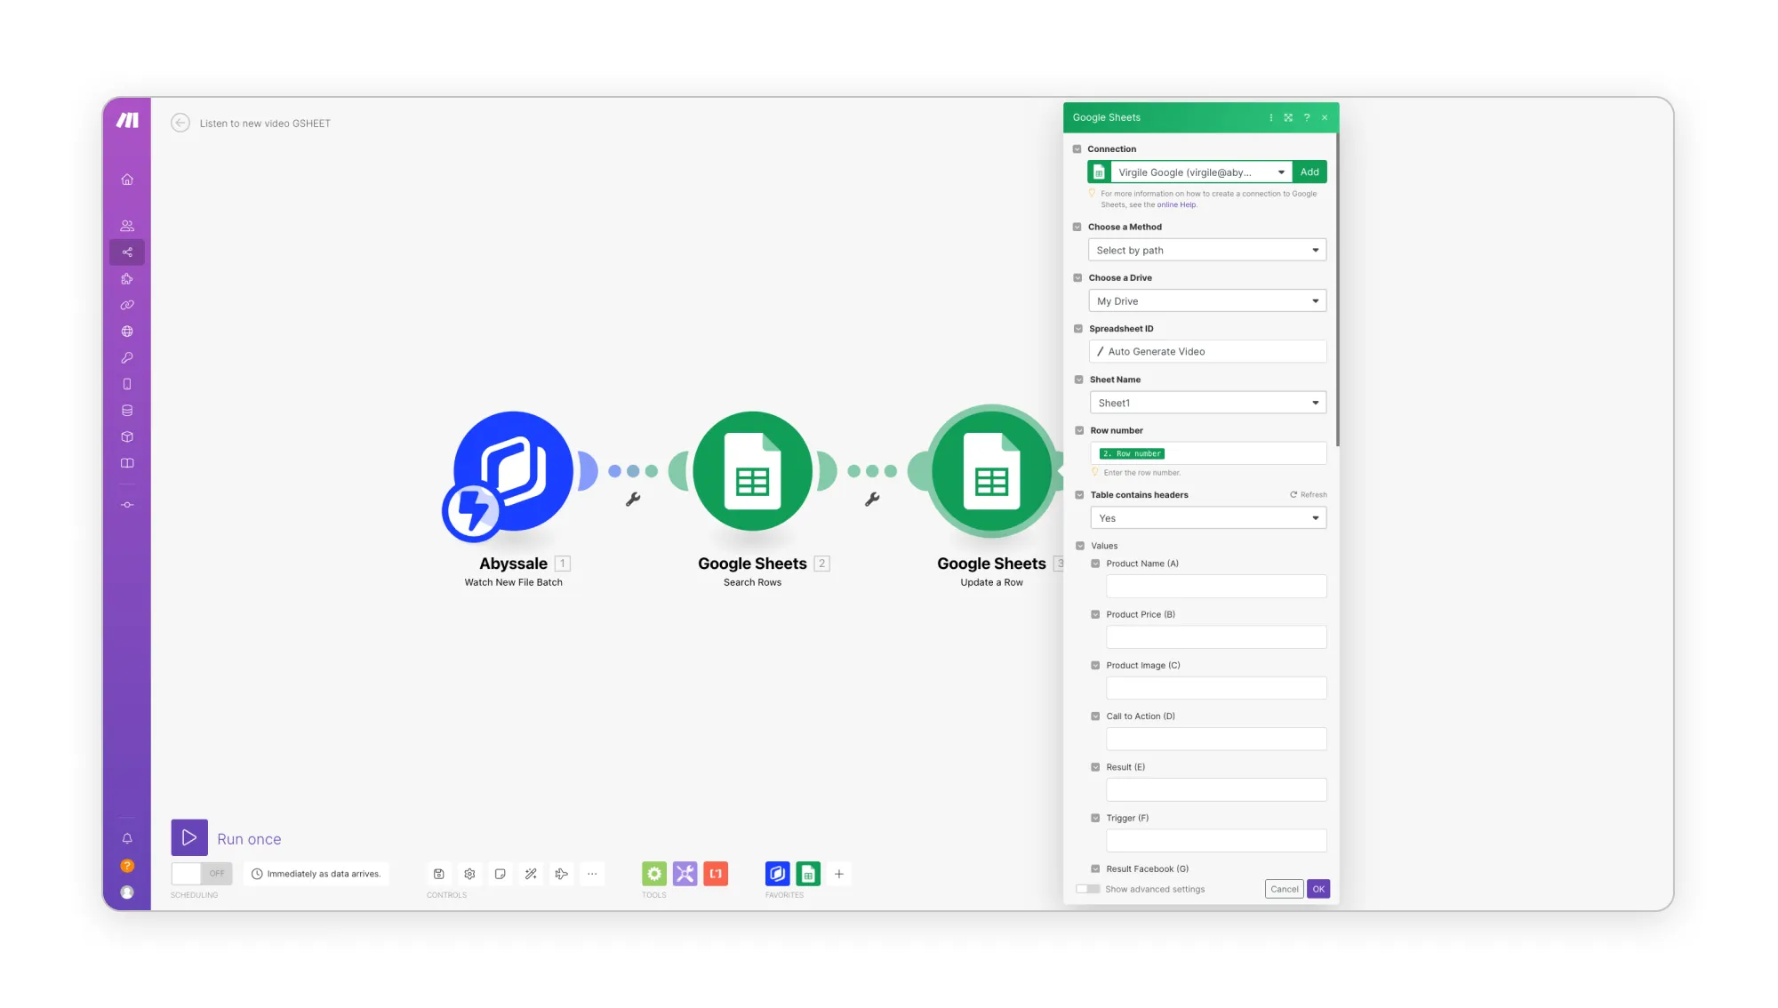The width and height of the screenshot is (1778, 1008).
Task: Open Table contains headers Yes dropdown
Action: click(1207, 518)
